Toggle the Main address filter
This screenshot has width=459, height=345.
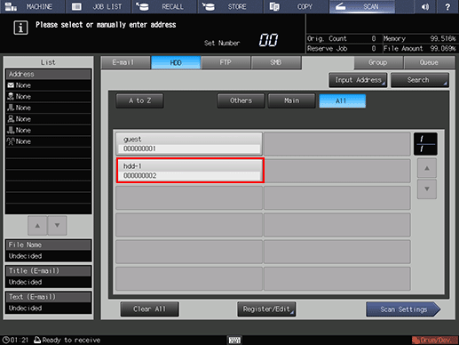coord(291,100)
